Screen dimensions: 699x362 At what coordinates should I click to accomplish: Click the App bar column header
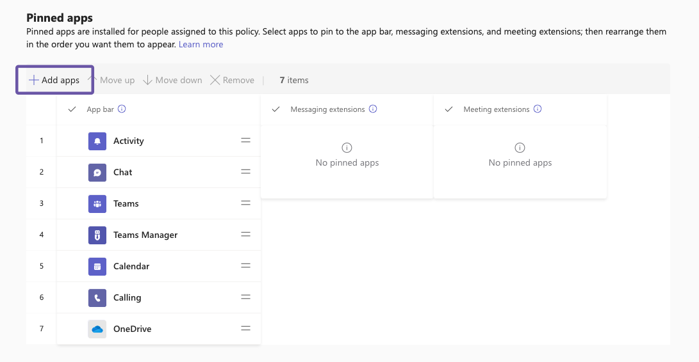[101, 109]
